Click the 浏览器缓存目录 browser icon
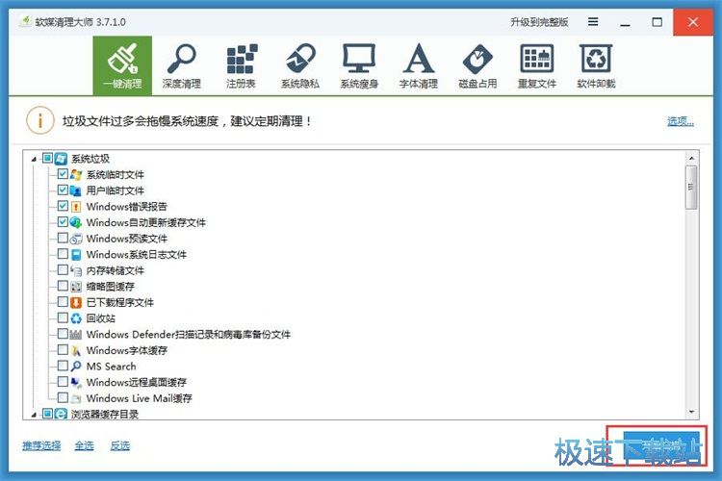722x481 pixels. click(x=62, y=414)
